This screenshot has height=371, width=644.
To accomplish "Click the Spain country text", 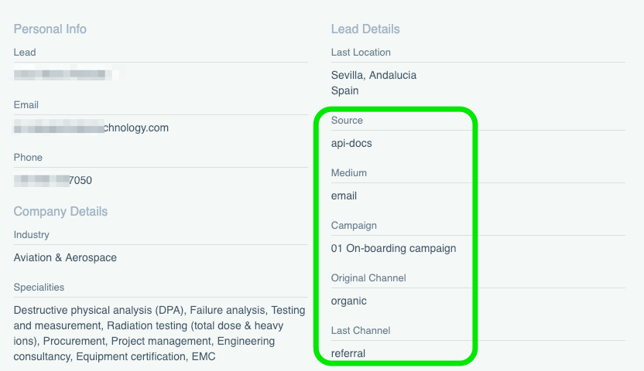I will tap(345, 90).
